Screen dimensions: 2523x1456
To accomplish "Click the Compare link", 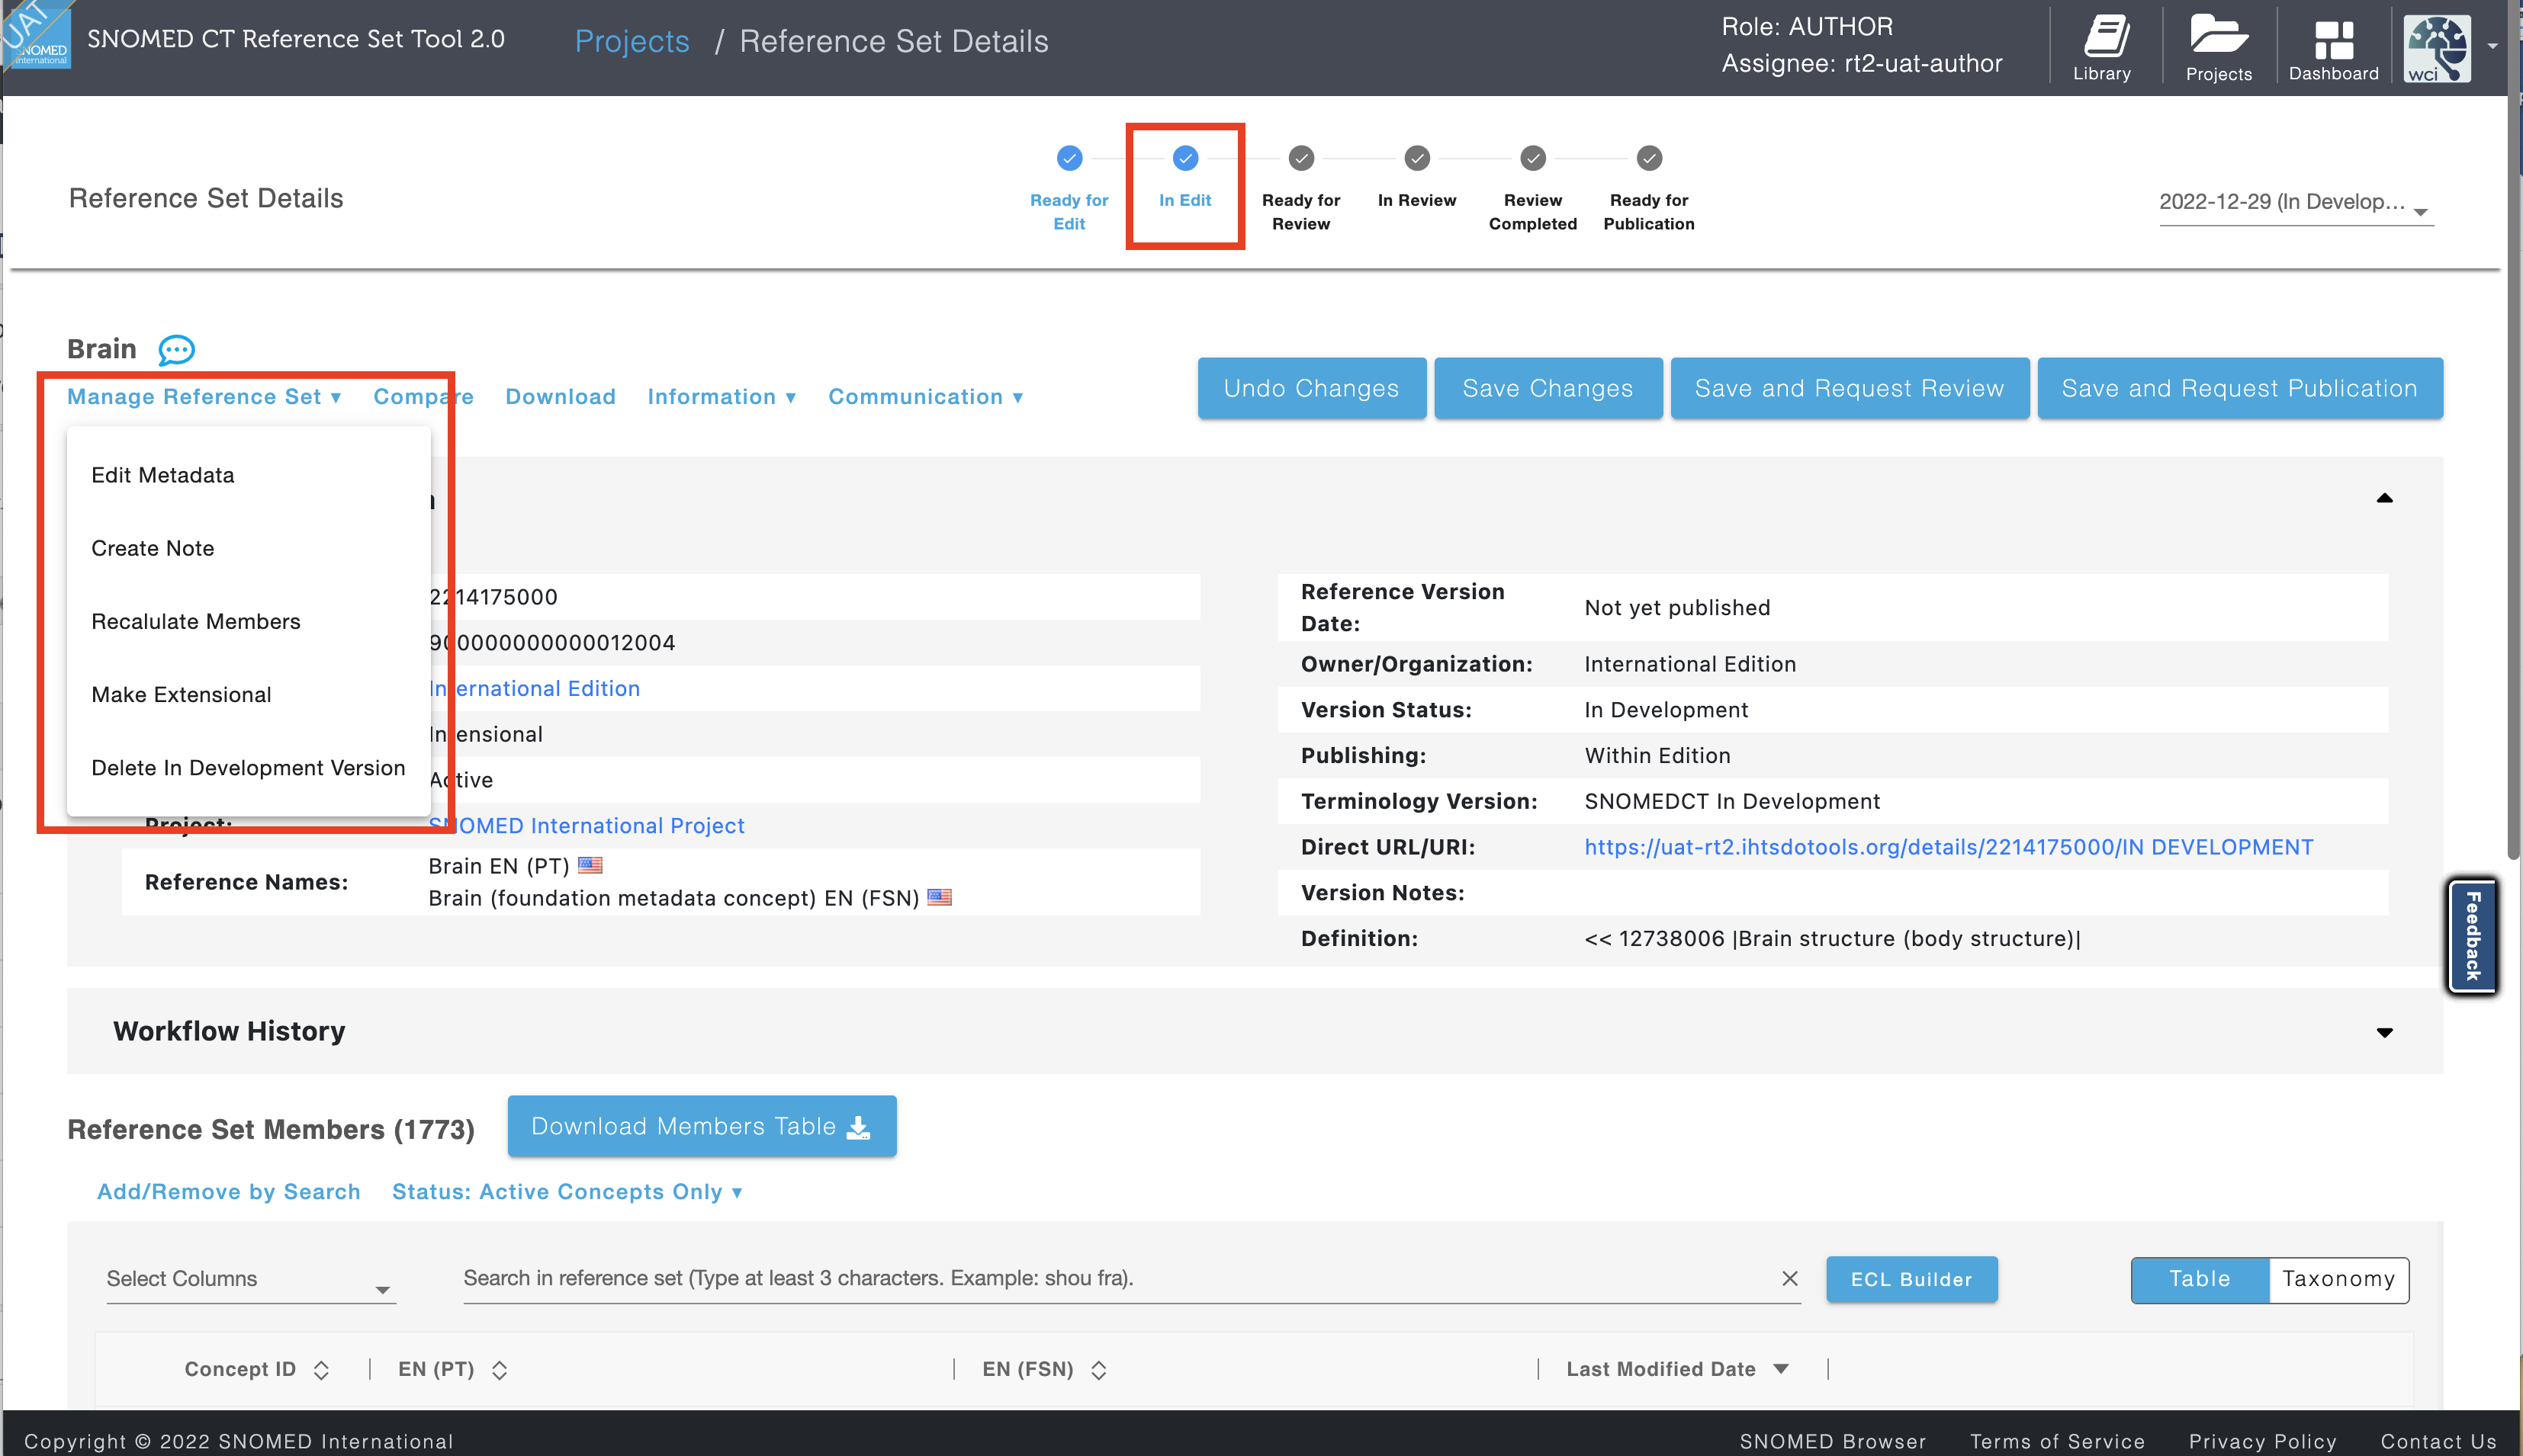I will coord(423,397).
